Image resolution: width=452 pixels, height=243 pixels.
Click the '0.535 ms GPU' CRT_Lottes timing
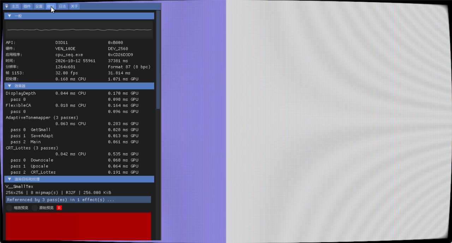tap(123, 154)
